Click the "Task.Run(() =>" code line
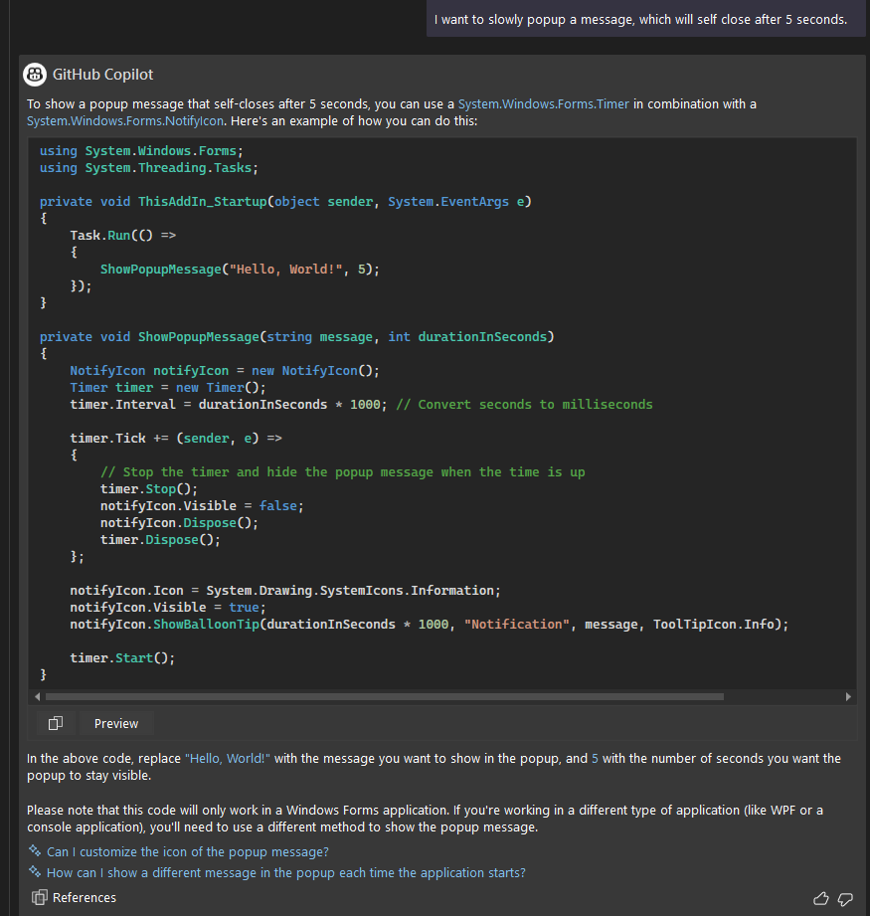The image size is (870, 916). [122, 235]
